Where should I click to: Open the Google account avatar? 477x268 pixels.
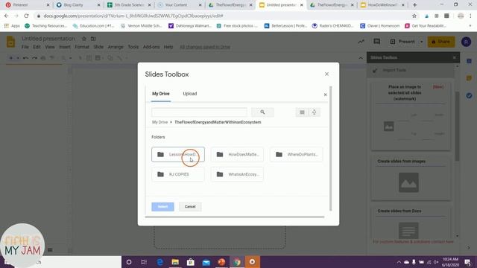pyautogui.click(x=466, y=42)
